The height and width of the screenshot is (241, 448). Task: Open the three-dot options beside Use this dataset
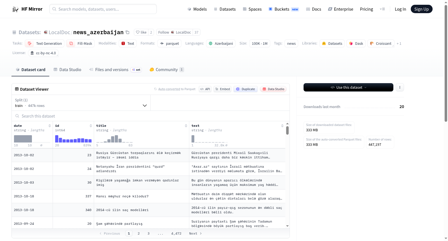400,87
